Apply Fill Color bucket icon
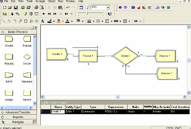The width and height of the screenshot is (191, 129). [x=59, y=21]
